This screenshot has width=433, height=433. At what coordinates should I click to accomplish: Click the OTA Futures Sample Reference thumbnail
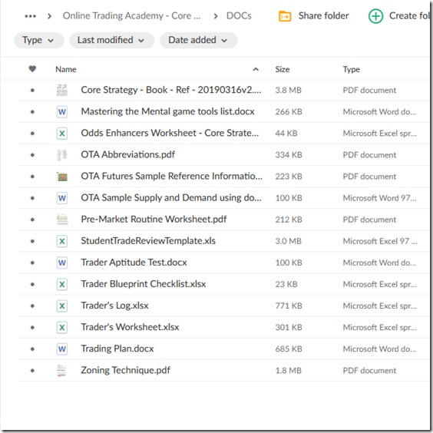pos(62,177)
